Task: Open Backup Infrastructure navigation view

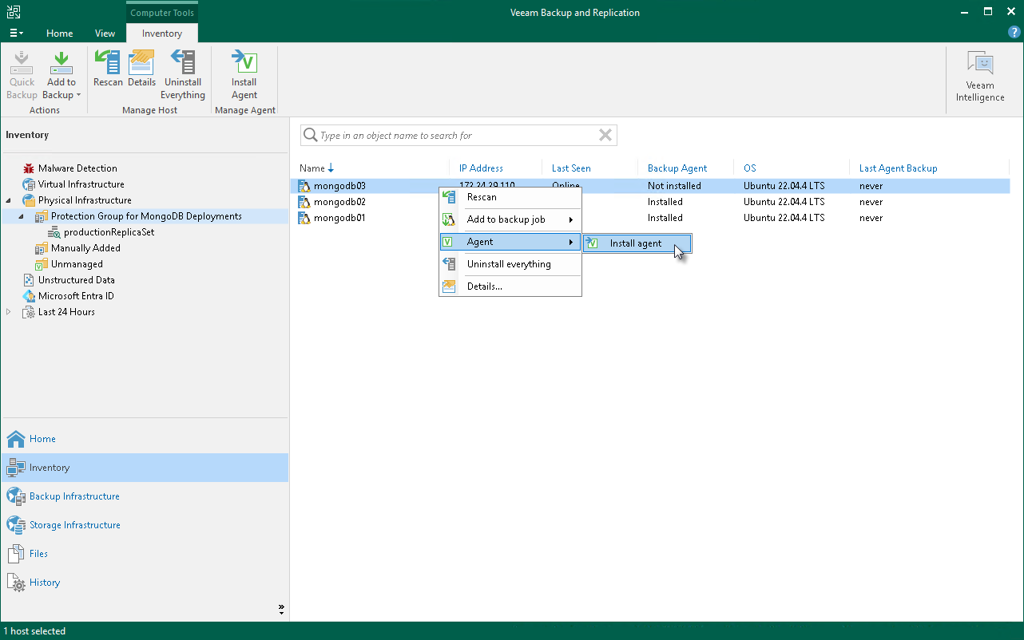Action: (145, 496)
